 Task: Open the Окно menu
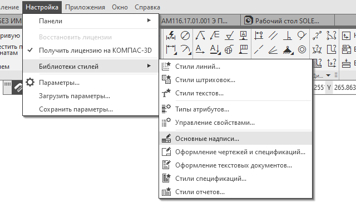[x=120, y=7]
